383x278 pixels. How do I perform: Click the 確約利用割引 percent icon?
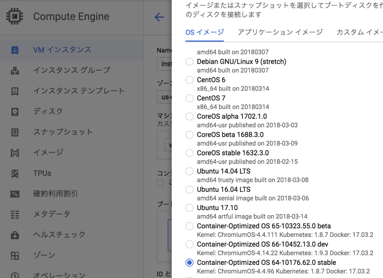pyautogui.click(x=15, y=194)
